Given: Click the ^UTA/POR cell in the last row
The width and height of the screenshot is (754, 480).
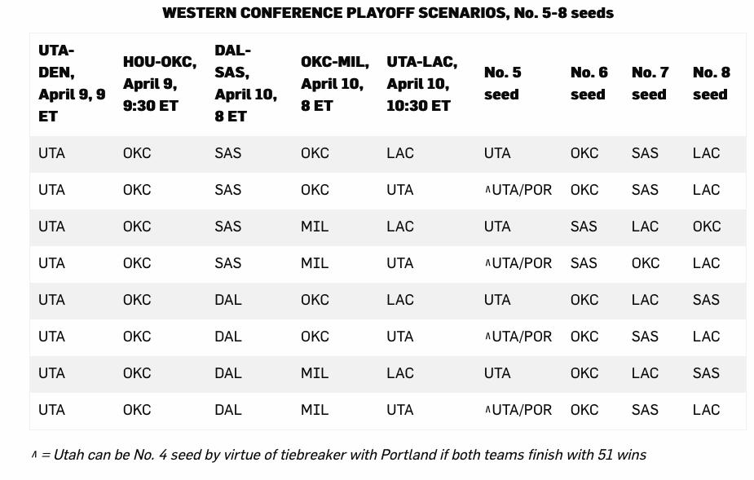Looking at the screenshot, I should tap(518, 410).
